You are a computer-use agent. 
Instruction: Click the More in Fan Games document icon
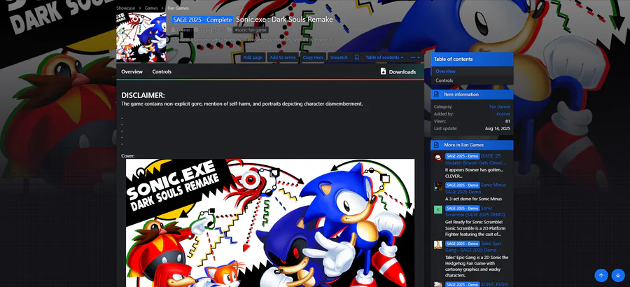tap(436, 145)
